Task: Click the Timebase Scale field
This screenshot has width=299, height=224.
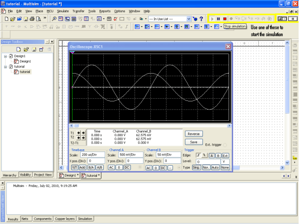Action: coord(92,155)
